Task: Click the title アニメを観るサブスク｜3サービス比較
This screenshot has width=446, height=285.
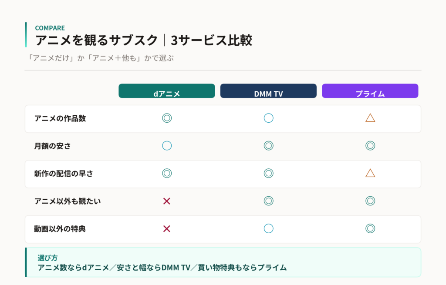Action: [x=144, y=40]
